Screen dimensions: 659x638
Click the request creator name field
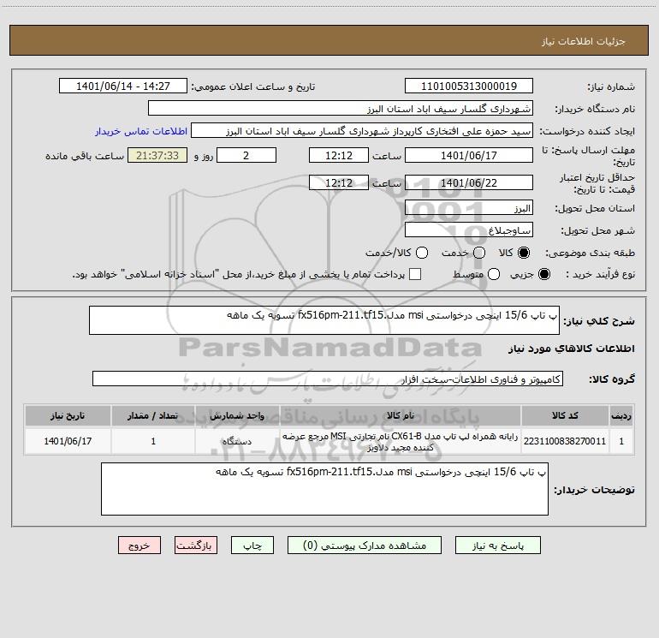[x=362, y=131]
